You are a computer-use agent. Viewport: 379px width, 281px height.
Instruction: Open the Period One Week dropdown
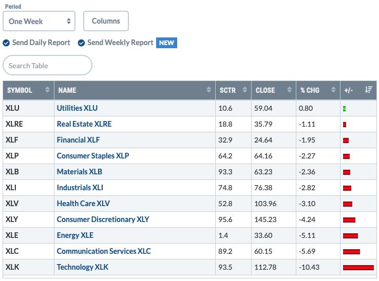point(39,21)
